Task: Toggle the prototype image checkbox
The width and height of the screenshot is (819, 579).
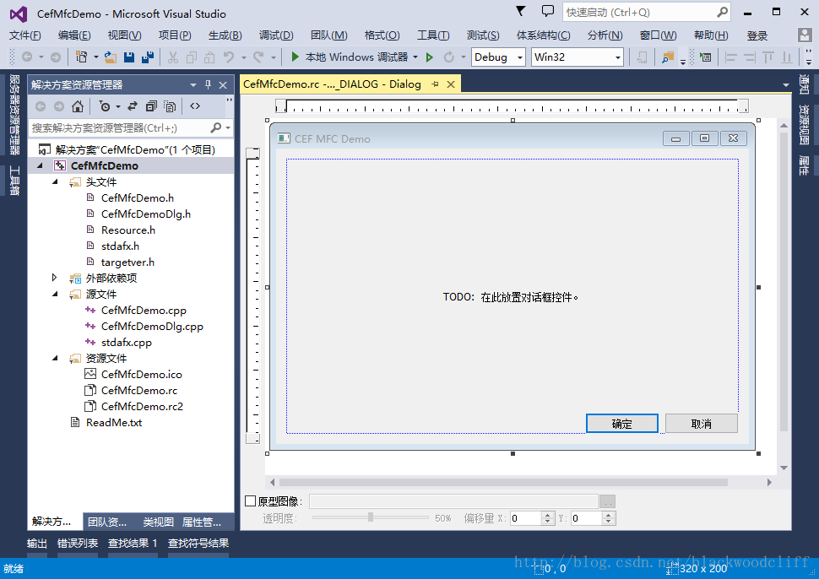Action: point(250,501)
